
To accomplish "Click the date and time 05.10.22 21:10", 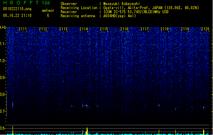I will pos(17,16).
